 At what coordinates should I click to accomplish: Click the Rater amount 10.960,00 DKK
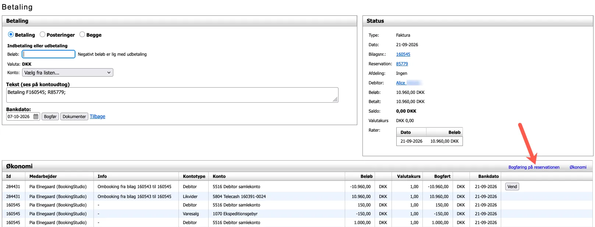click(445, 141)
